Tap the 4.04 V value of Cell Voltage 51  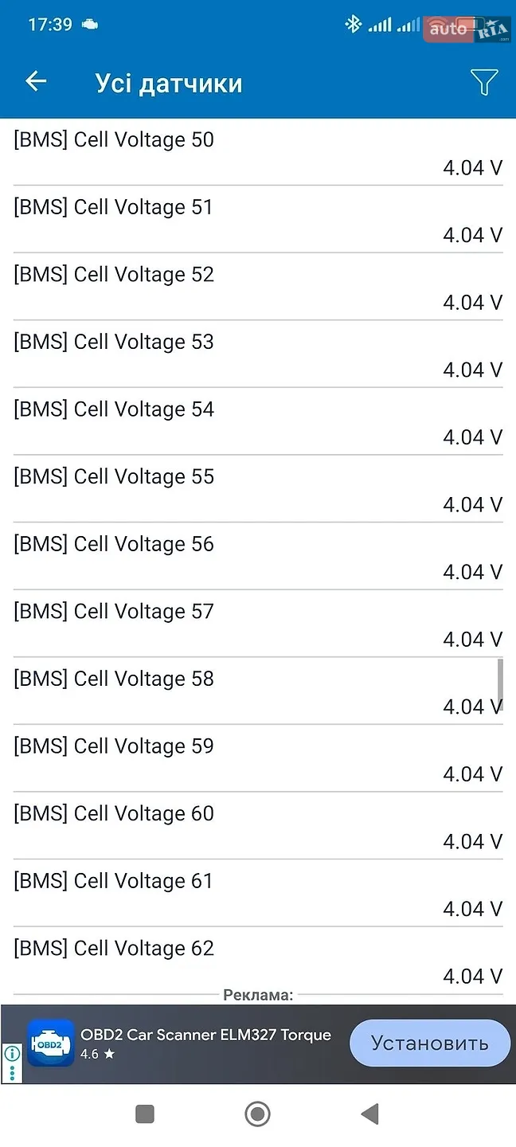point(473,235)
